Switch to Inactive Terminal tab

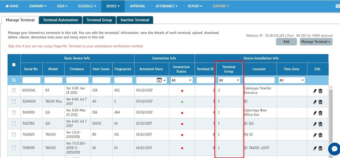pyautogui.click(x=135, y=20)
